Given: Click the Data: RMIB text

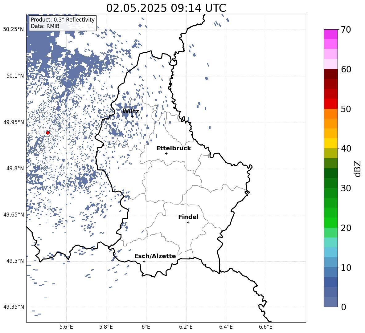Looking at the screenshot, I should (45, 26).
